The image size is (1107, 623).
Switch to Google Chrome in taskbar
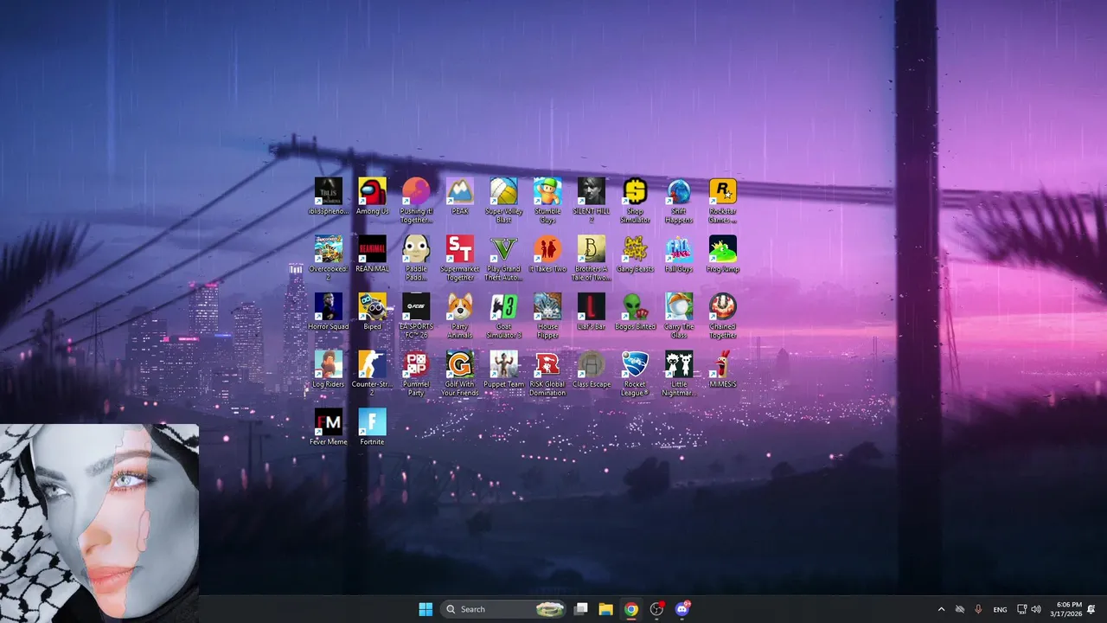click(631, 609)
